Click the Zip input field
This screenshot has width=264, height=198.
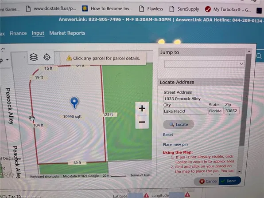click(x=232, y=111)
